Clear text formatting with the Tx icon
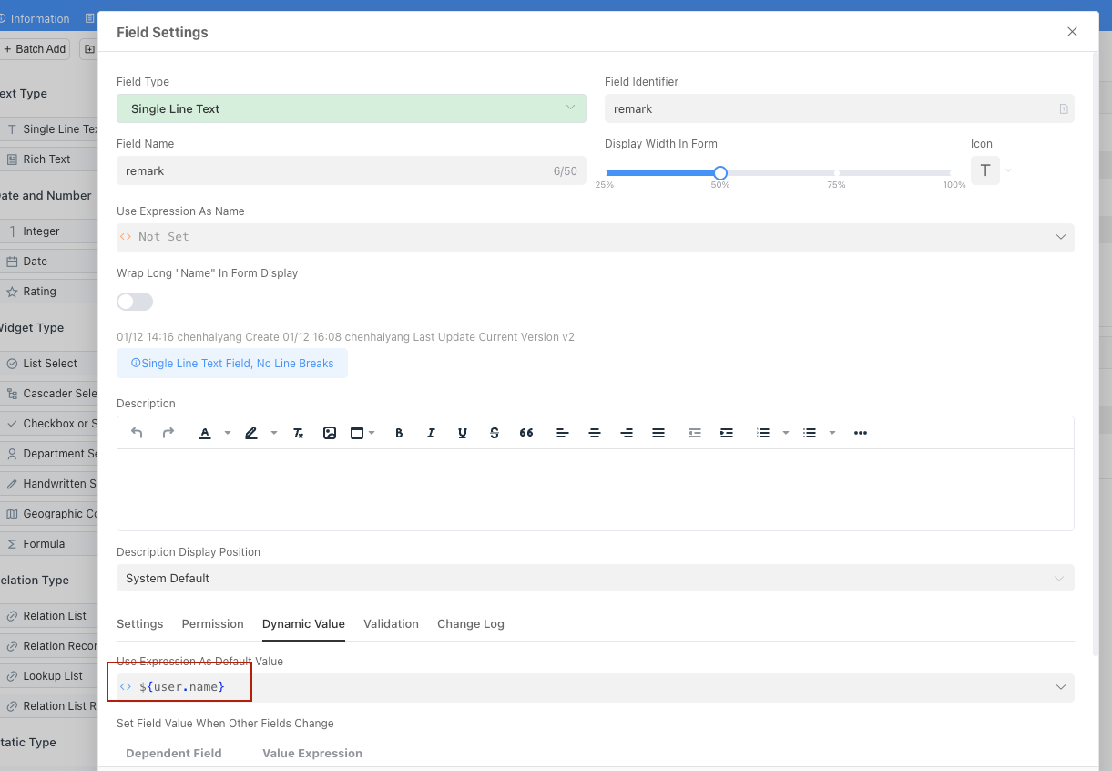The image size is (1112, 771). pos(298,433)
